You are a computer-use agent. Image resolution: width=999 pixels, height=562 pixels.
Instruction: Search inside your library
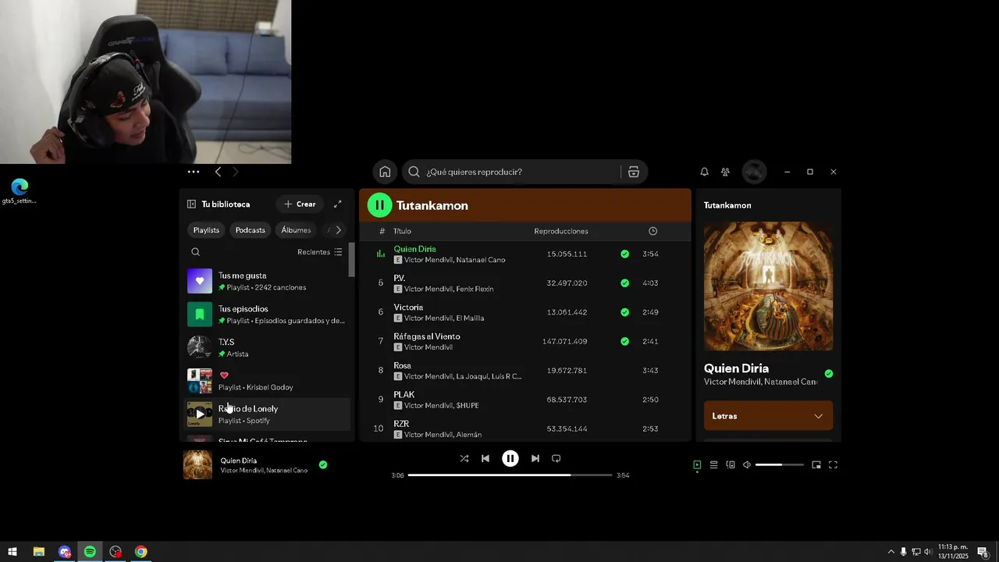195,252
